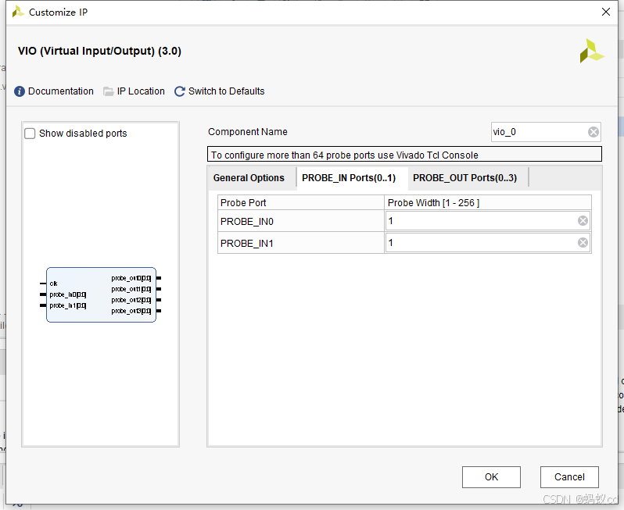Click the Cancel button
This screenshot has height=510, width=624.
(x=569, y=477)
